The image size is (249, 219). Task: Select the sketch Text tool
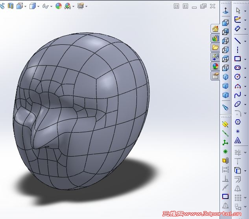pyautogui.click(x=238, y=141)
